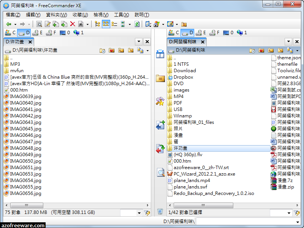Image resolution: width=304 pixels, height=228 pixels.
Task: Open file search with the magnifier toolbar icon
Action: tap(39, 24)
